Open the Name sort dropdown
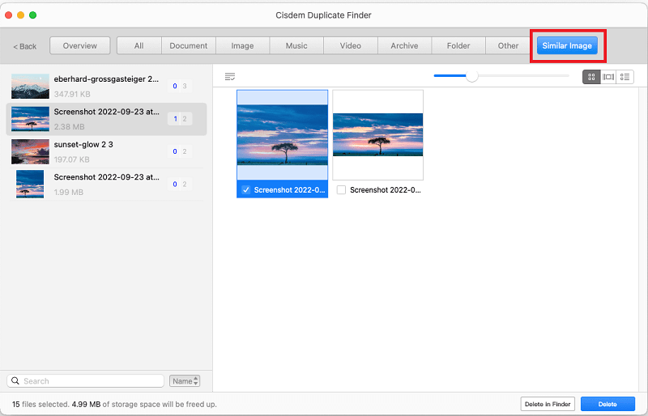Image resolution: width=648 pixels, height=416 pixels. tap(185, 381)
